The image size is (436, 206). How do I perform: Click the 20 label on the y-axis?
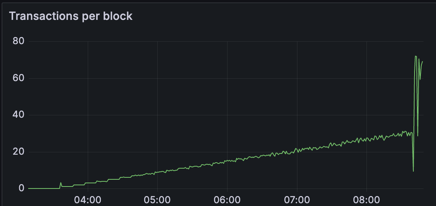tap(19, 152)
